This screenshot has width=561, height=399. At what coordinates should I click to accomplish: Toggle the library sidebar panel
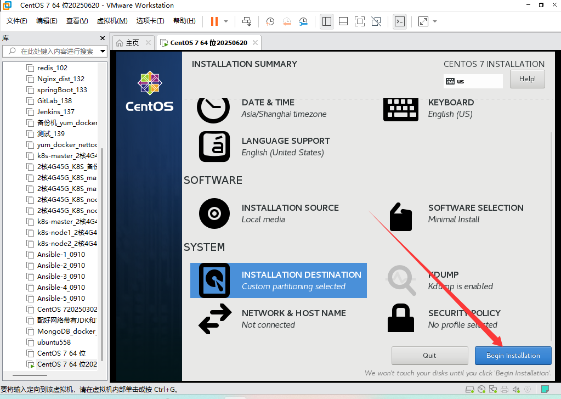coord(326,21)
